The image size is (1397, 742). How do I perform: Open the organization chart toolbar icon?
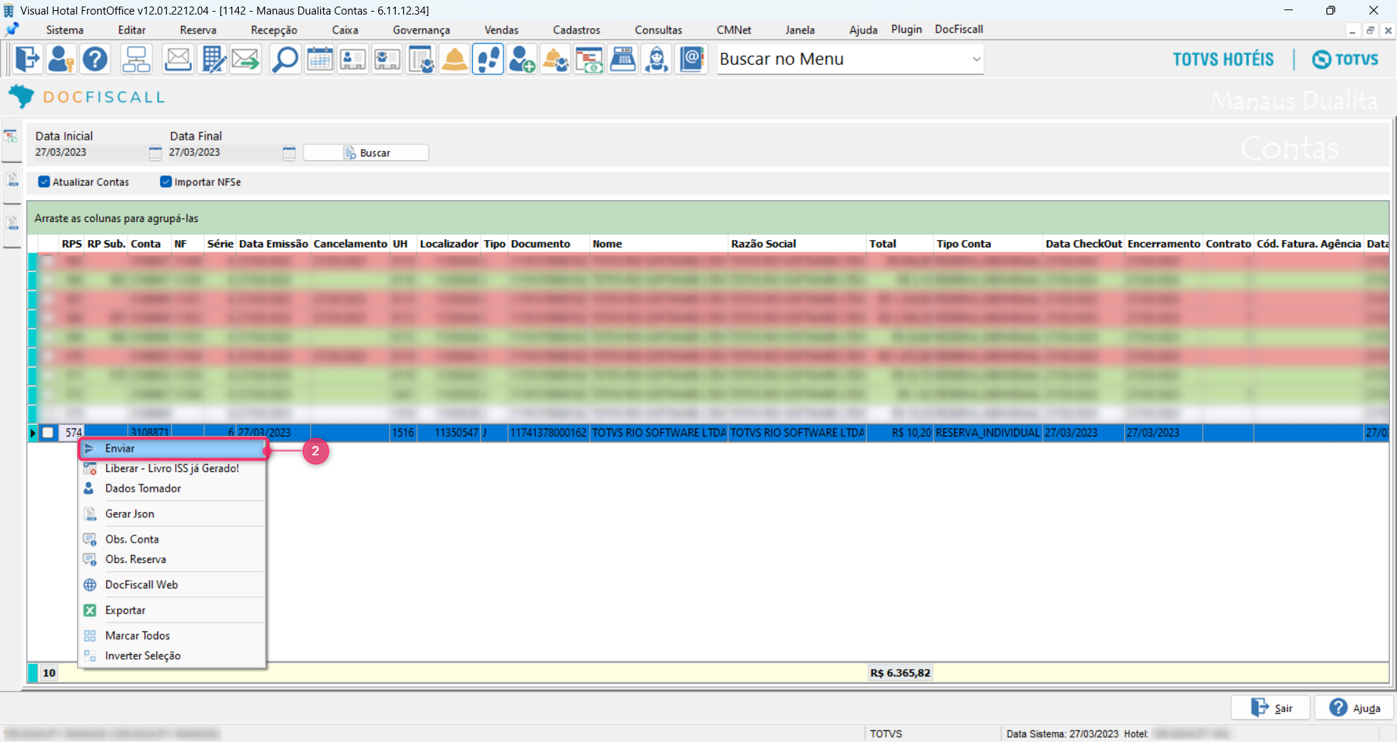coord(136,59)
